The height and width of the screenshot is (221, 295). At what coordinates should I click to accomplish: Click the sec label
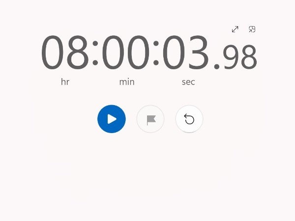point(188,82)
